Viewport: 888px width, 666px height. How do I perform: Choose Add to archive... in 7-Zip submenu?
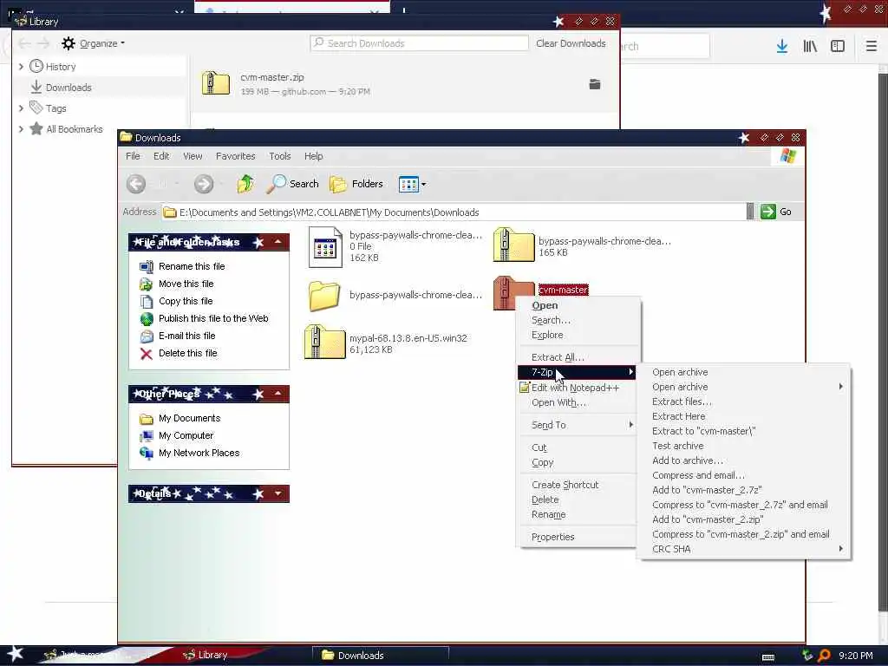point(688,460)
